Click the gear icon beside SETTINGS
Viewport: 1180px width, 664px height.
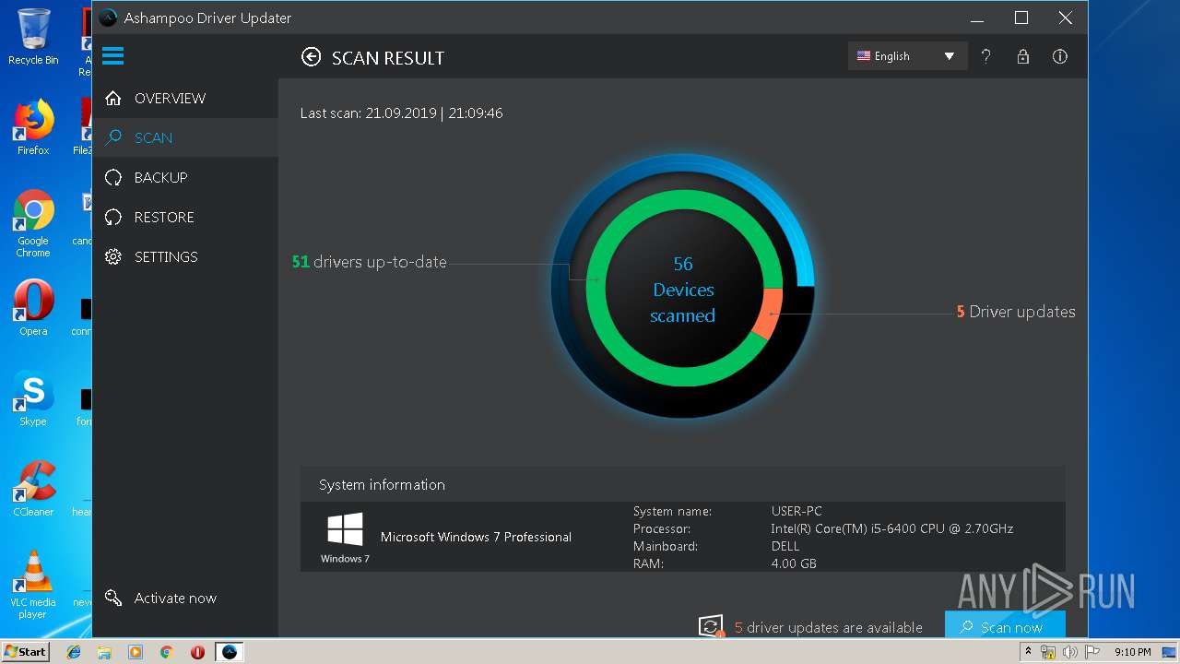pyautogui.click(x=113, y=256)
